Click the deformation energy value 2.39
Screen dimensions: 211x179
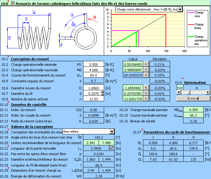point(99,176)
